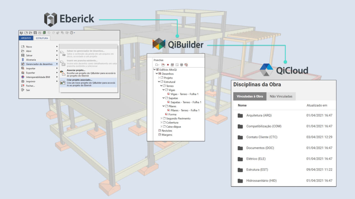This screenshot has height=199, width=355.
Task: Expand the Projeto folder node
Action: (159, 78)
